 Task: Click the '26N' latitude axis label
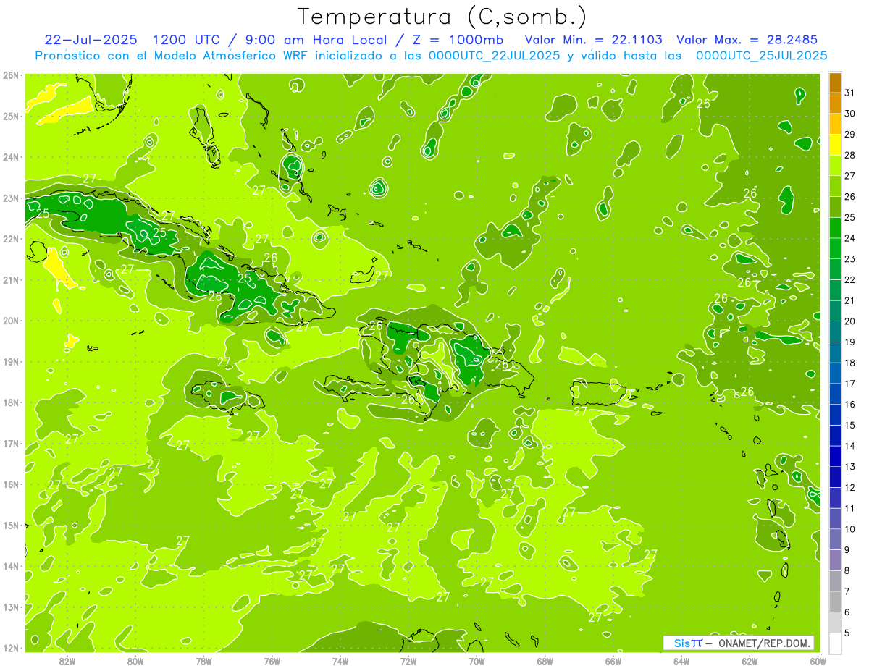tap(10, 75)
